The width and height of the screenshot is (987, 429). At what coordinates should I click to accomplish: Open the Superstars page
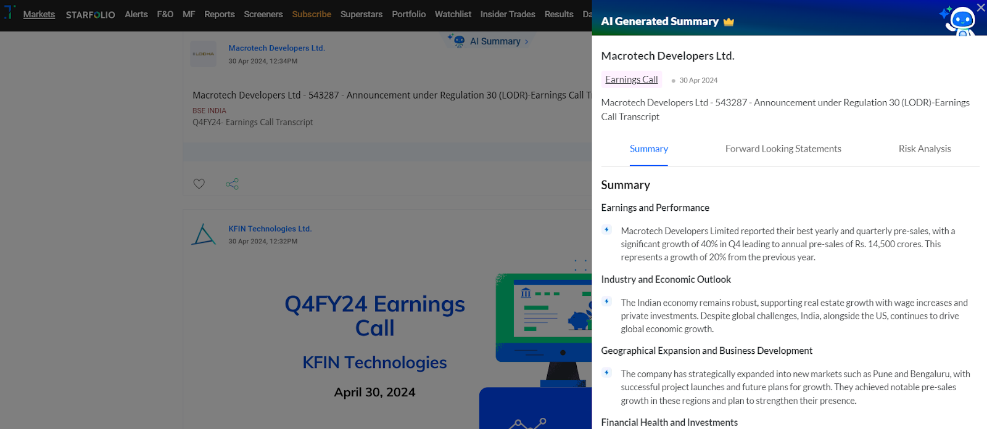[361, 14]
